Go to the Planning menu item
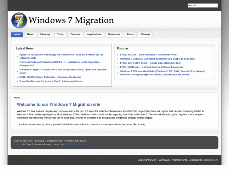The width and height of the screenshot is (229, 171). [x=45, y=34]
